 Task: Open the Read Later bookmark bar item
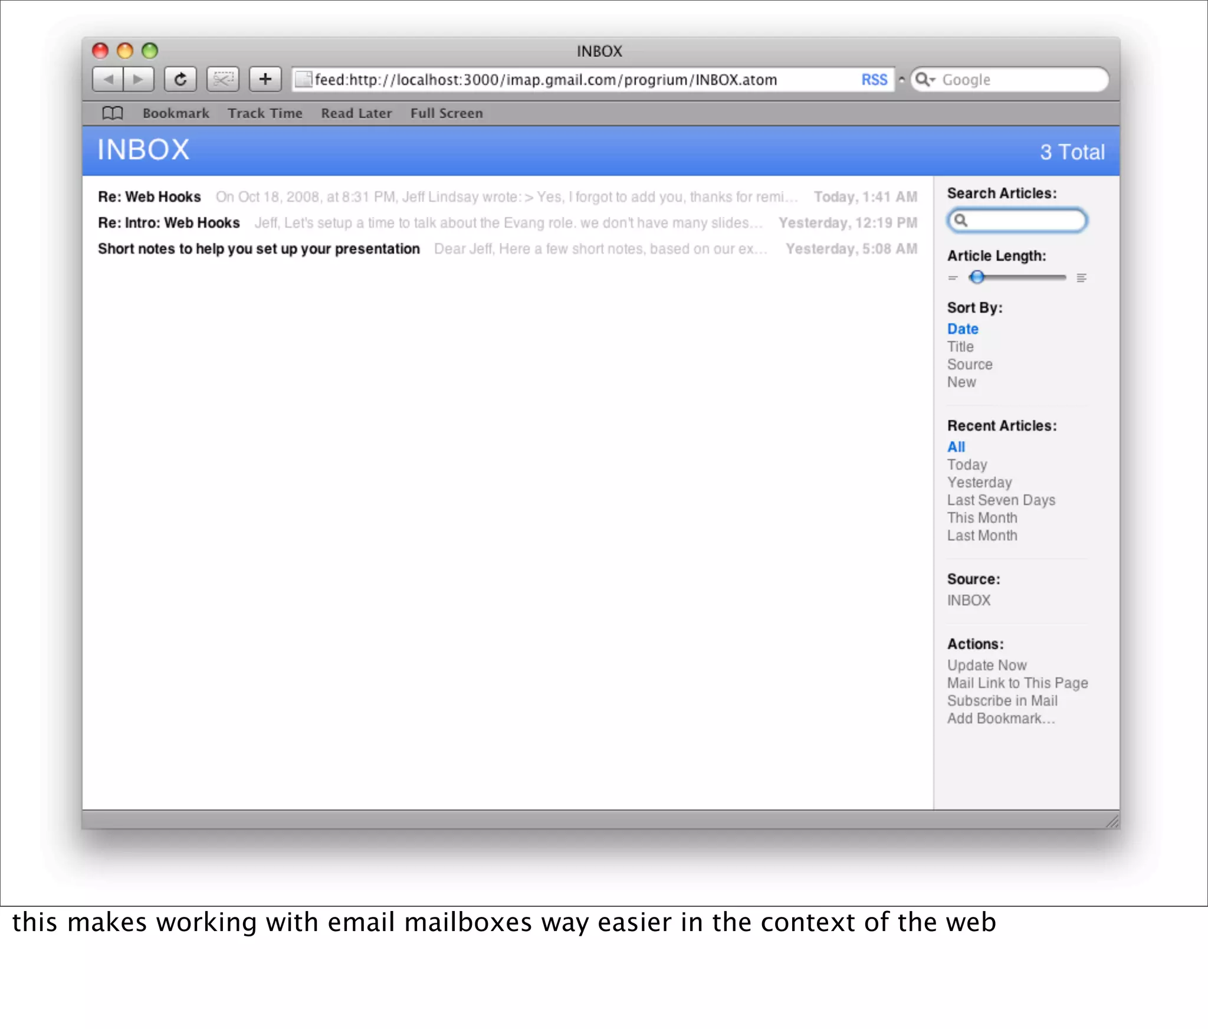click(x=356, y=113)
